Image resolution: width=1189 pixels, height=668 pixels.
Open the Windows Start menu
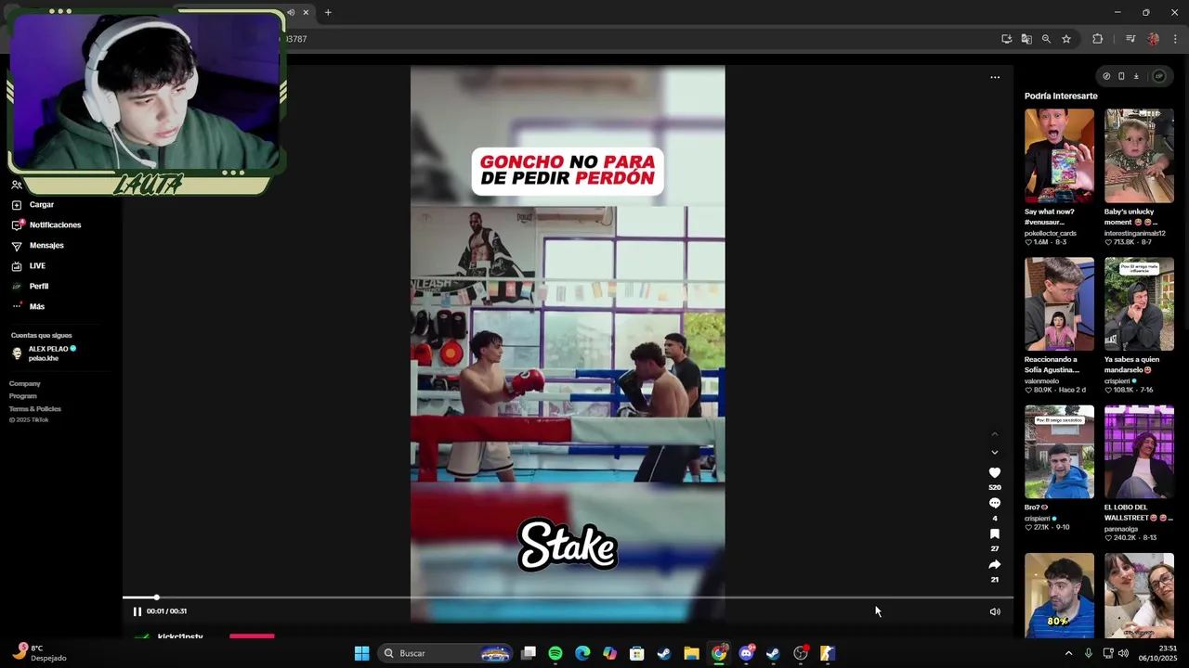coord(362,653)
